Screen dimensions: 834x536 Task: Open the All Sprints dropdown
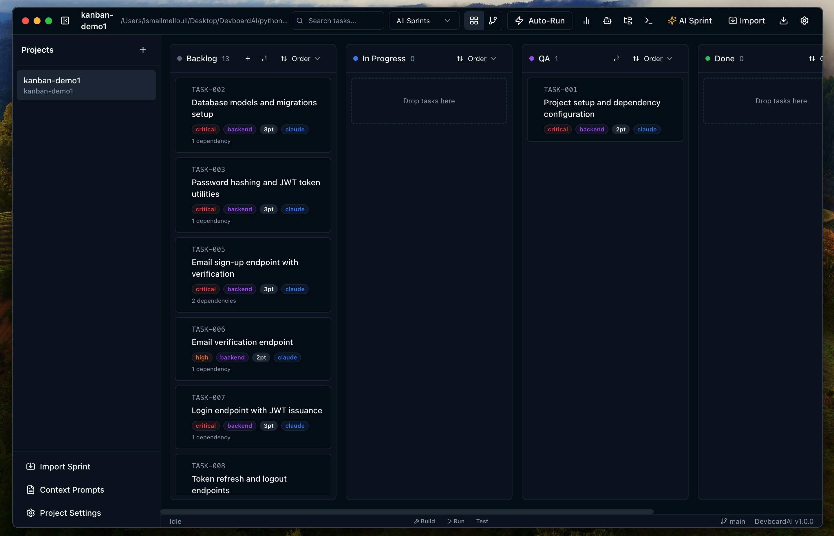coord(423,21)
